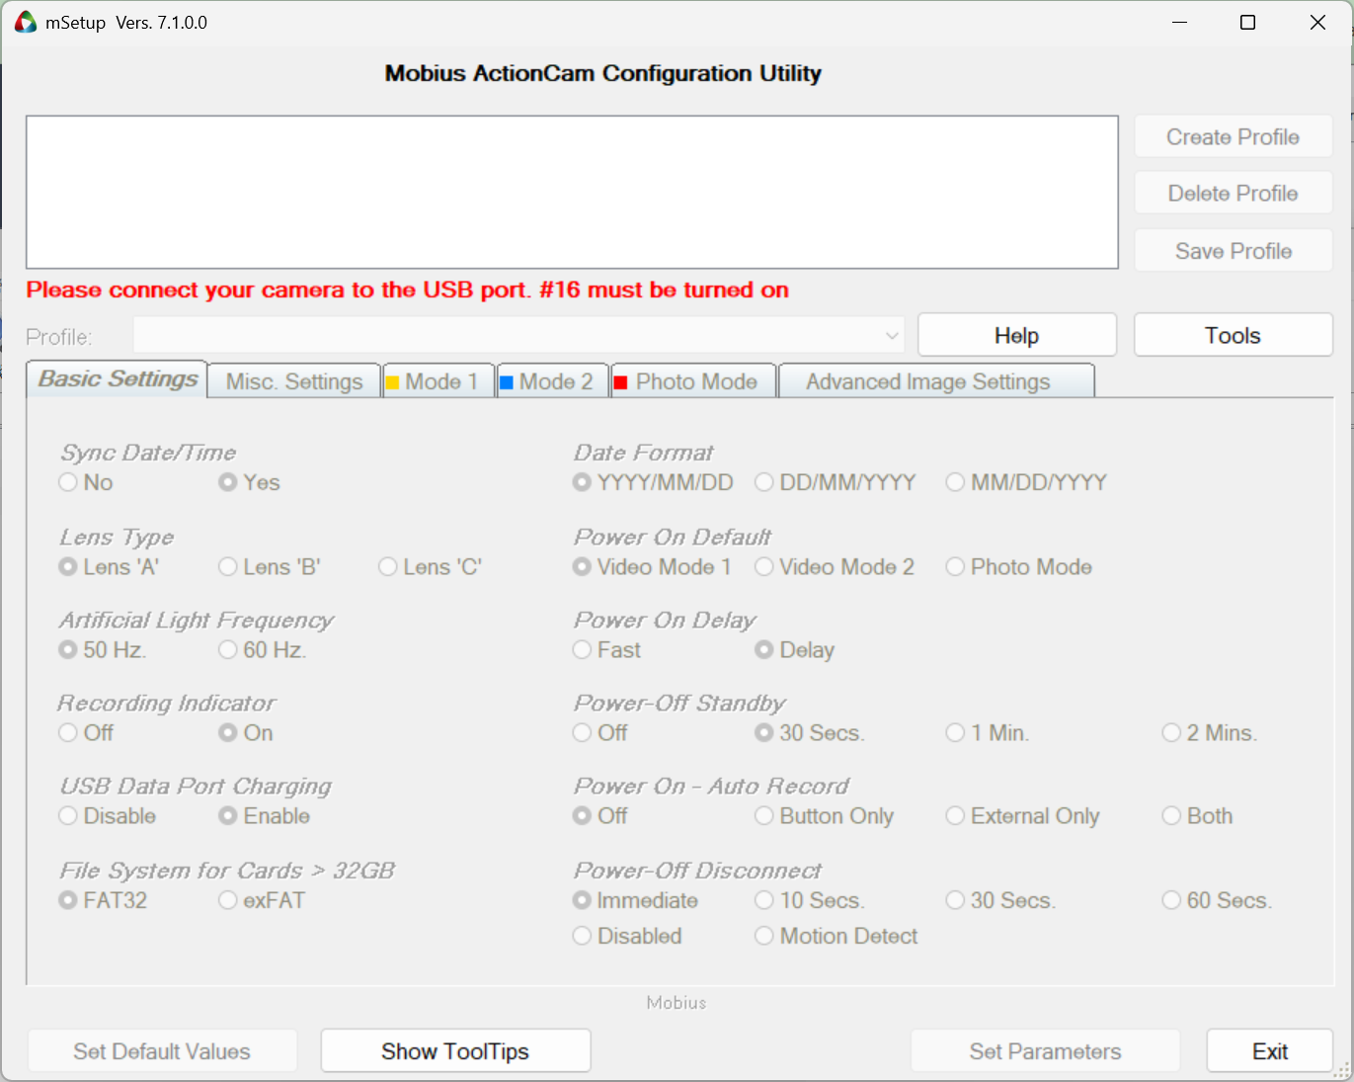The image size is (1354, 1082).
Task: Open the Help window
Action: tap(1016, 334)
